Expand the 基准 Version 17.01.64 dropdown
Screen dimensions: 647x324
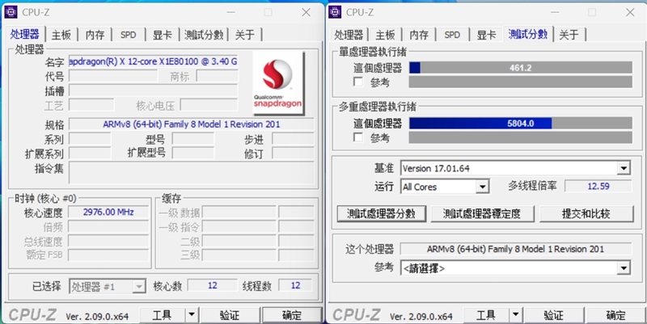click(x=623, y=168)
